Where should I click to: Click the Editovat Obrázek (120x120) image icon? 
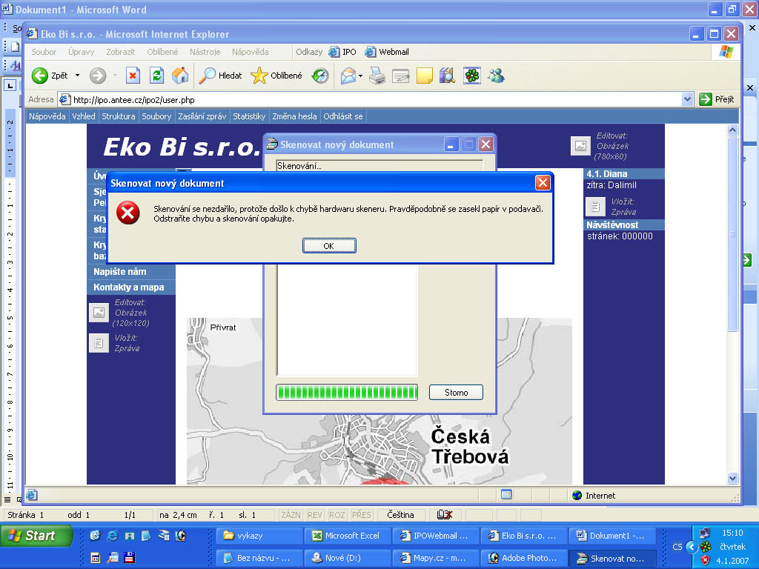click(99, 313)
